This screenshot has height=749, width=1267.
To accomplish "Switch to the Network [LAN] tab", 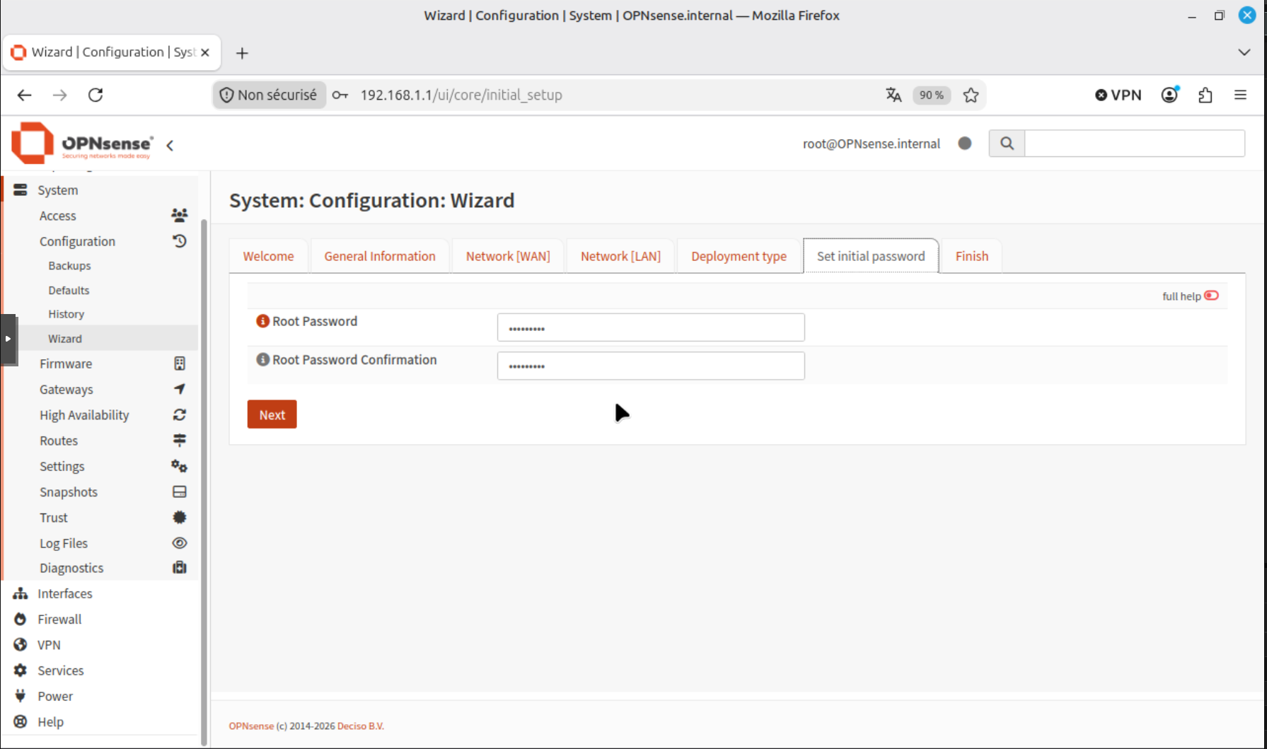I will [x=620, y=256].
